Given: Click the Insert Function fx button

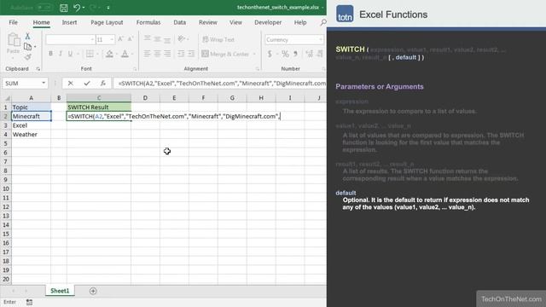Looking at the screenshot, I should (x=102, y=84).
